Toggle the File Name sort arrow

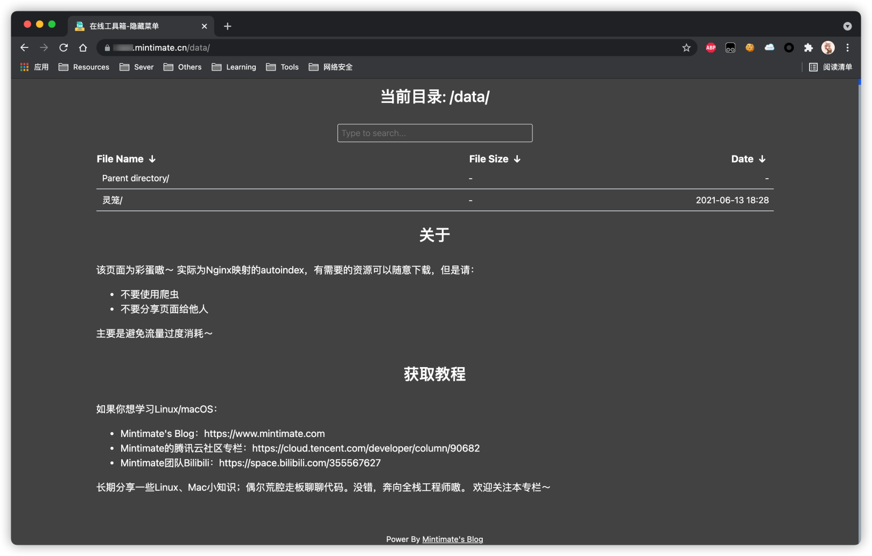(x=152, y=159)
